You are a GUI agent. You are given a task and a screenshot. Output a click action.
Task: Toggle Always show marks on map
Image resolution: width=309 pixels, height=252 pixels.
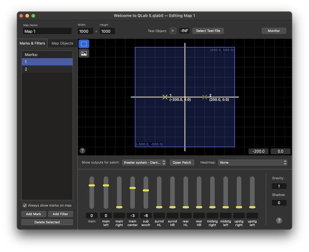coord(25,205)
